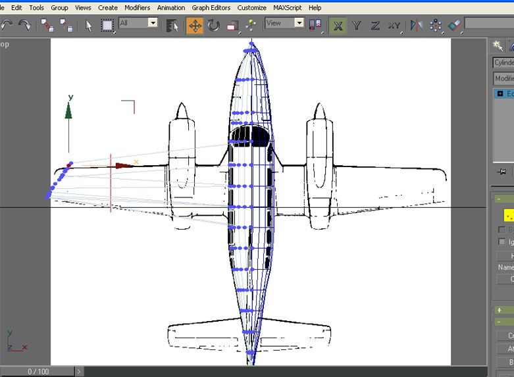This screenshot has height=377, width=514.
Task: Click the Mirror tool icon
Action: click(417, 26)
